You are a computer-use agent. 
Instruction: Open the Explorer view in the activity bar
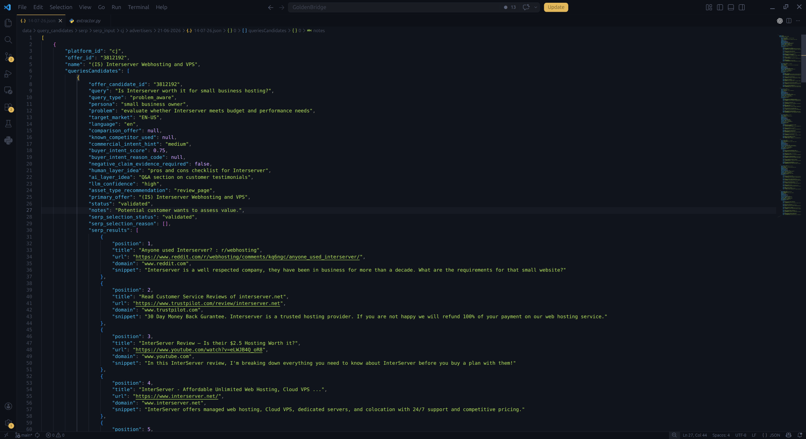click(8, 23)
